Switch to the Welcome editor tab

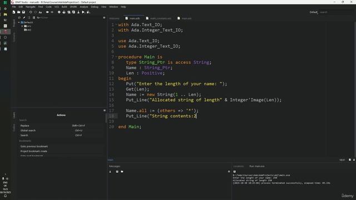point(114,18)
